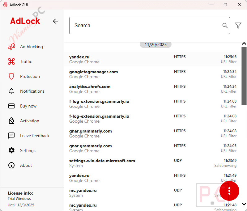Viewport: 247px width, 211px height.
Task: Select gnar.grammarly.com entry at 11:24:05
Action: pyautogui.click(x=153, y=148)
